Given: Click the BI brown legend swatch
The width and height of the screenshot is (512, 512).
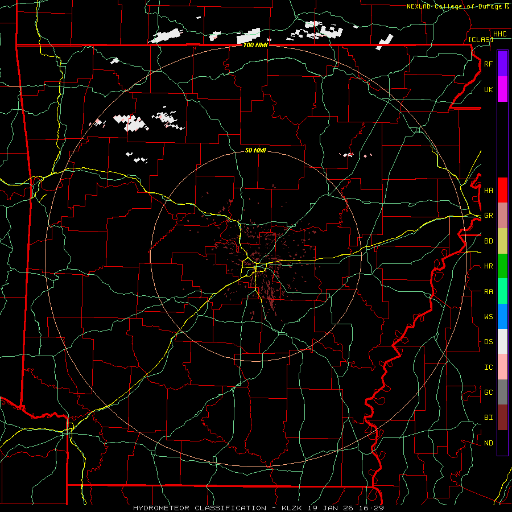Looking at the screenshot, I should coord(502,418).
